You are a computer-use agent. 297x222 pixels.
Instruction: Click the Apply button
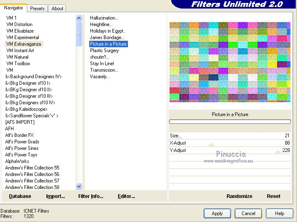click(x=217, y=213)
